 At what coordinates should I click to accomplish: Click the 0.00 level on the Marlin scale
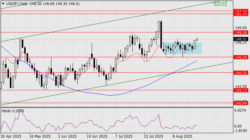[x=238, y=126]
